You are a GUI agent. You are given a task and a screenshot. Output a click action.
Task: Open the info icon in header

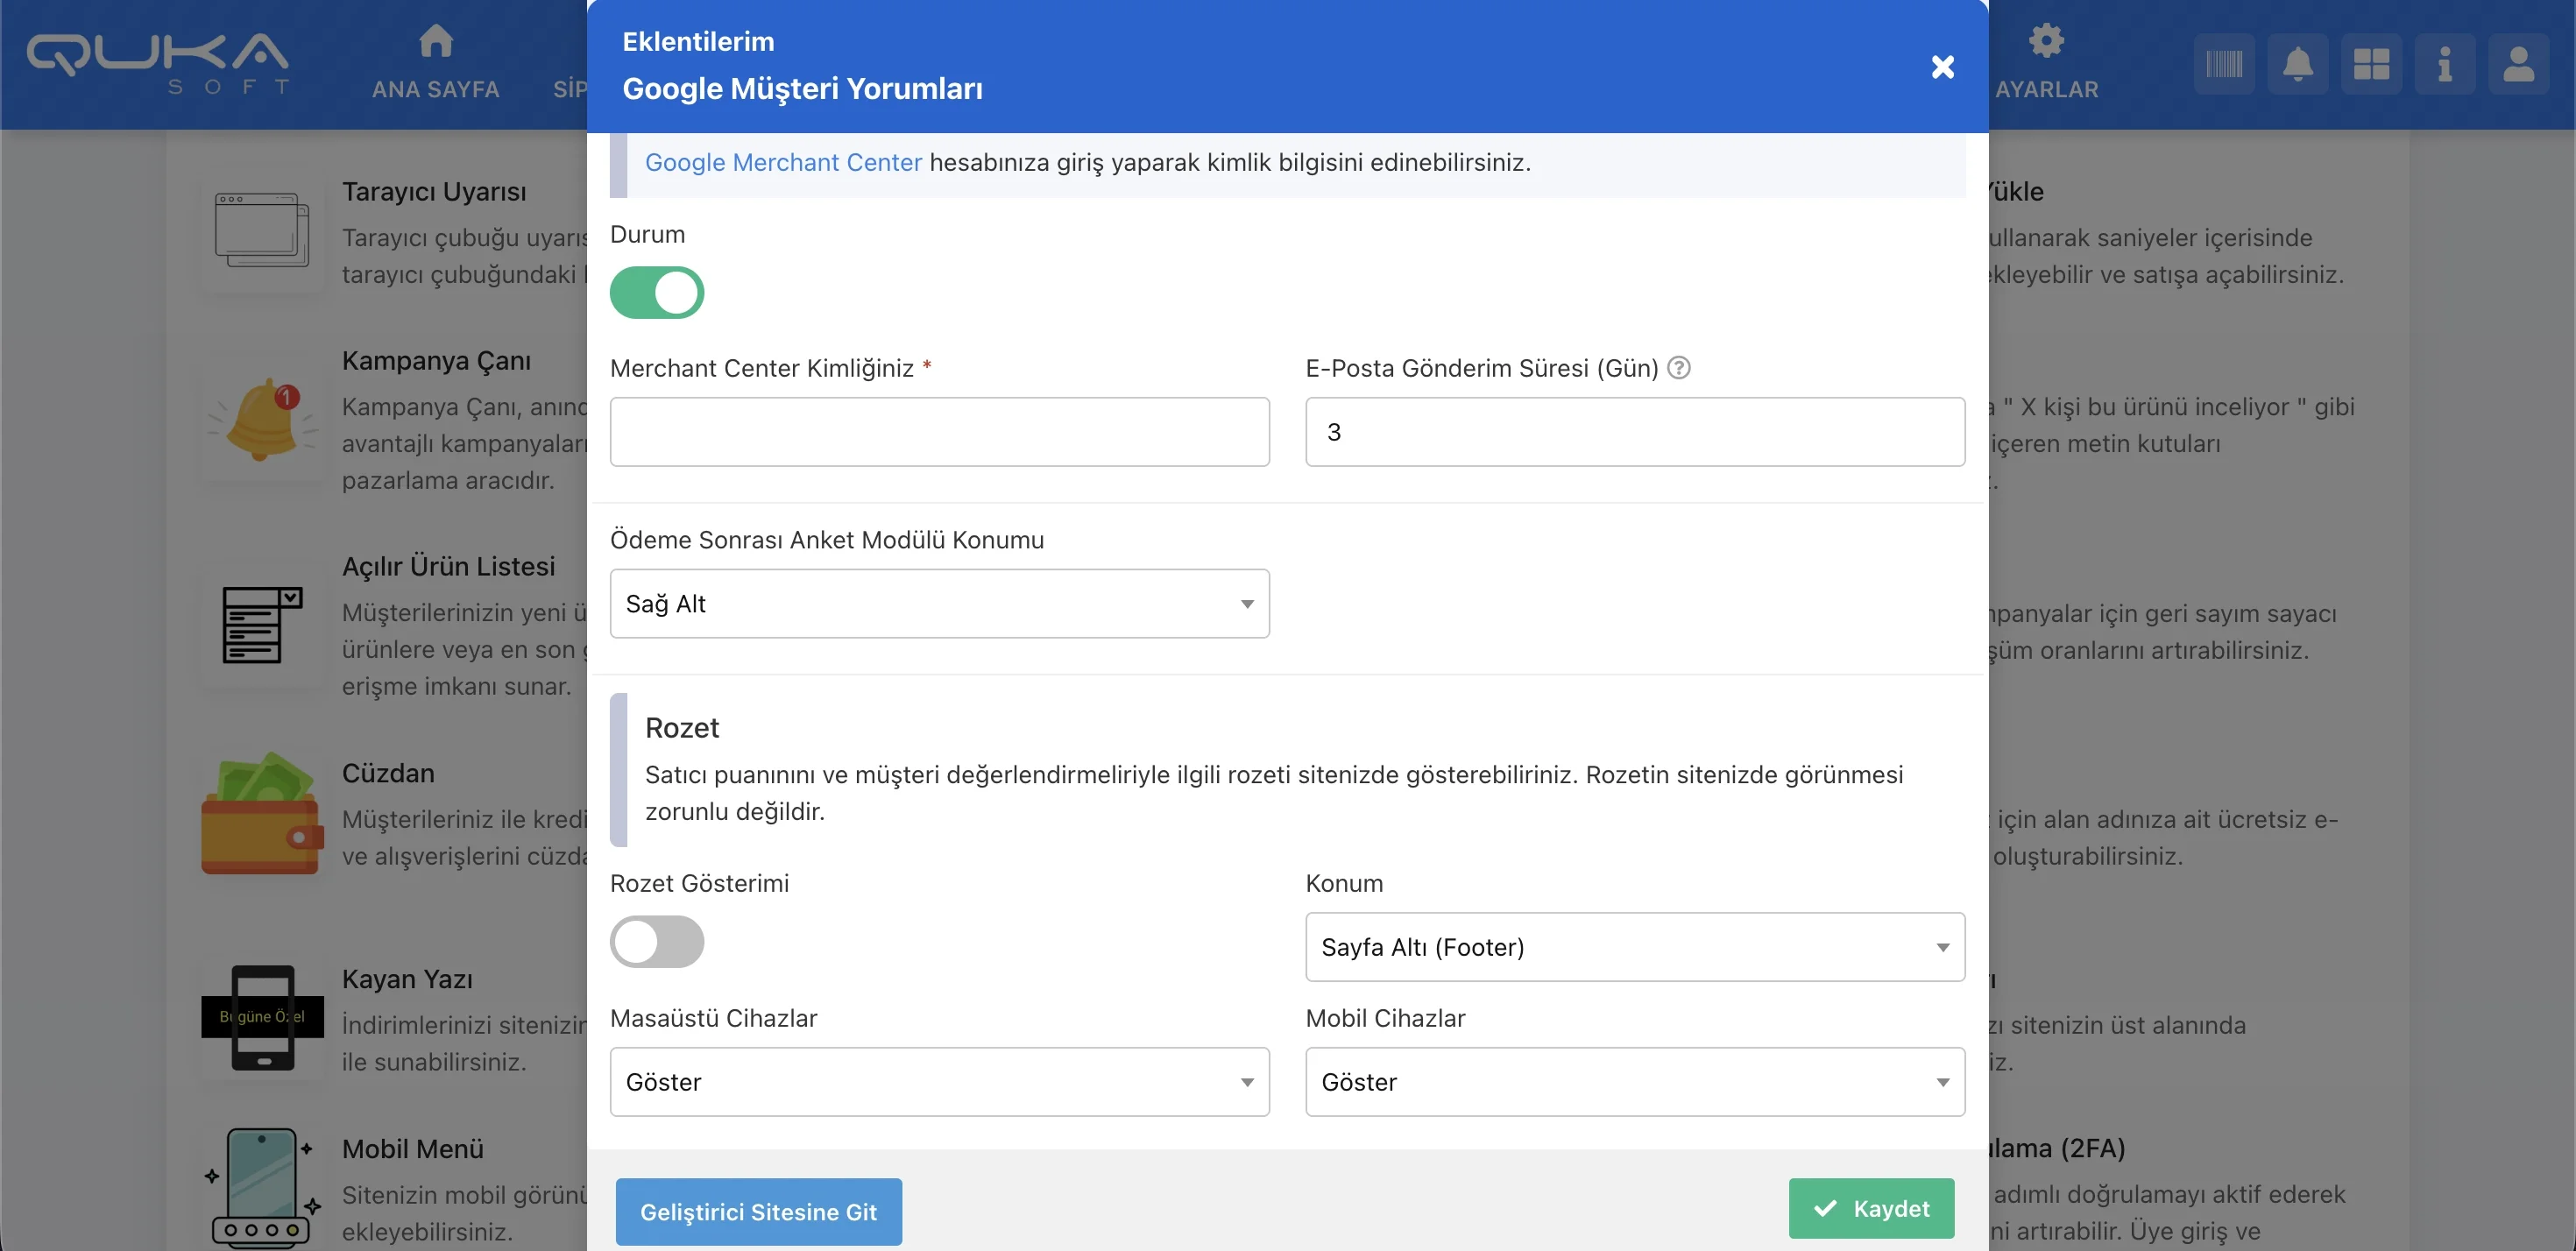coord(2444,65)
